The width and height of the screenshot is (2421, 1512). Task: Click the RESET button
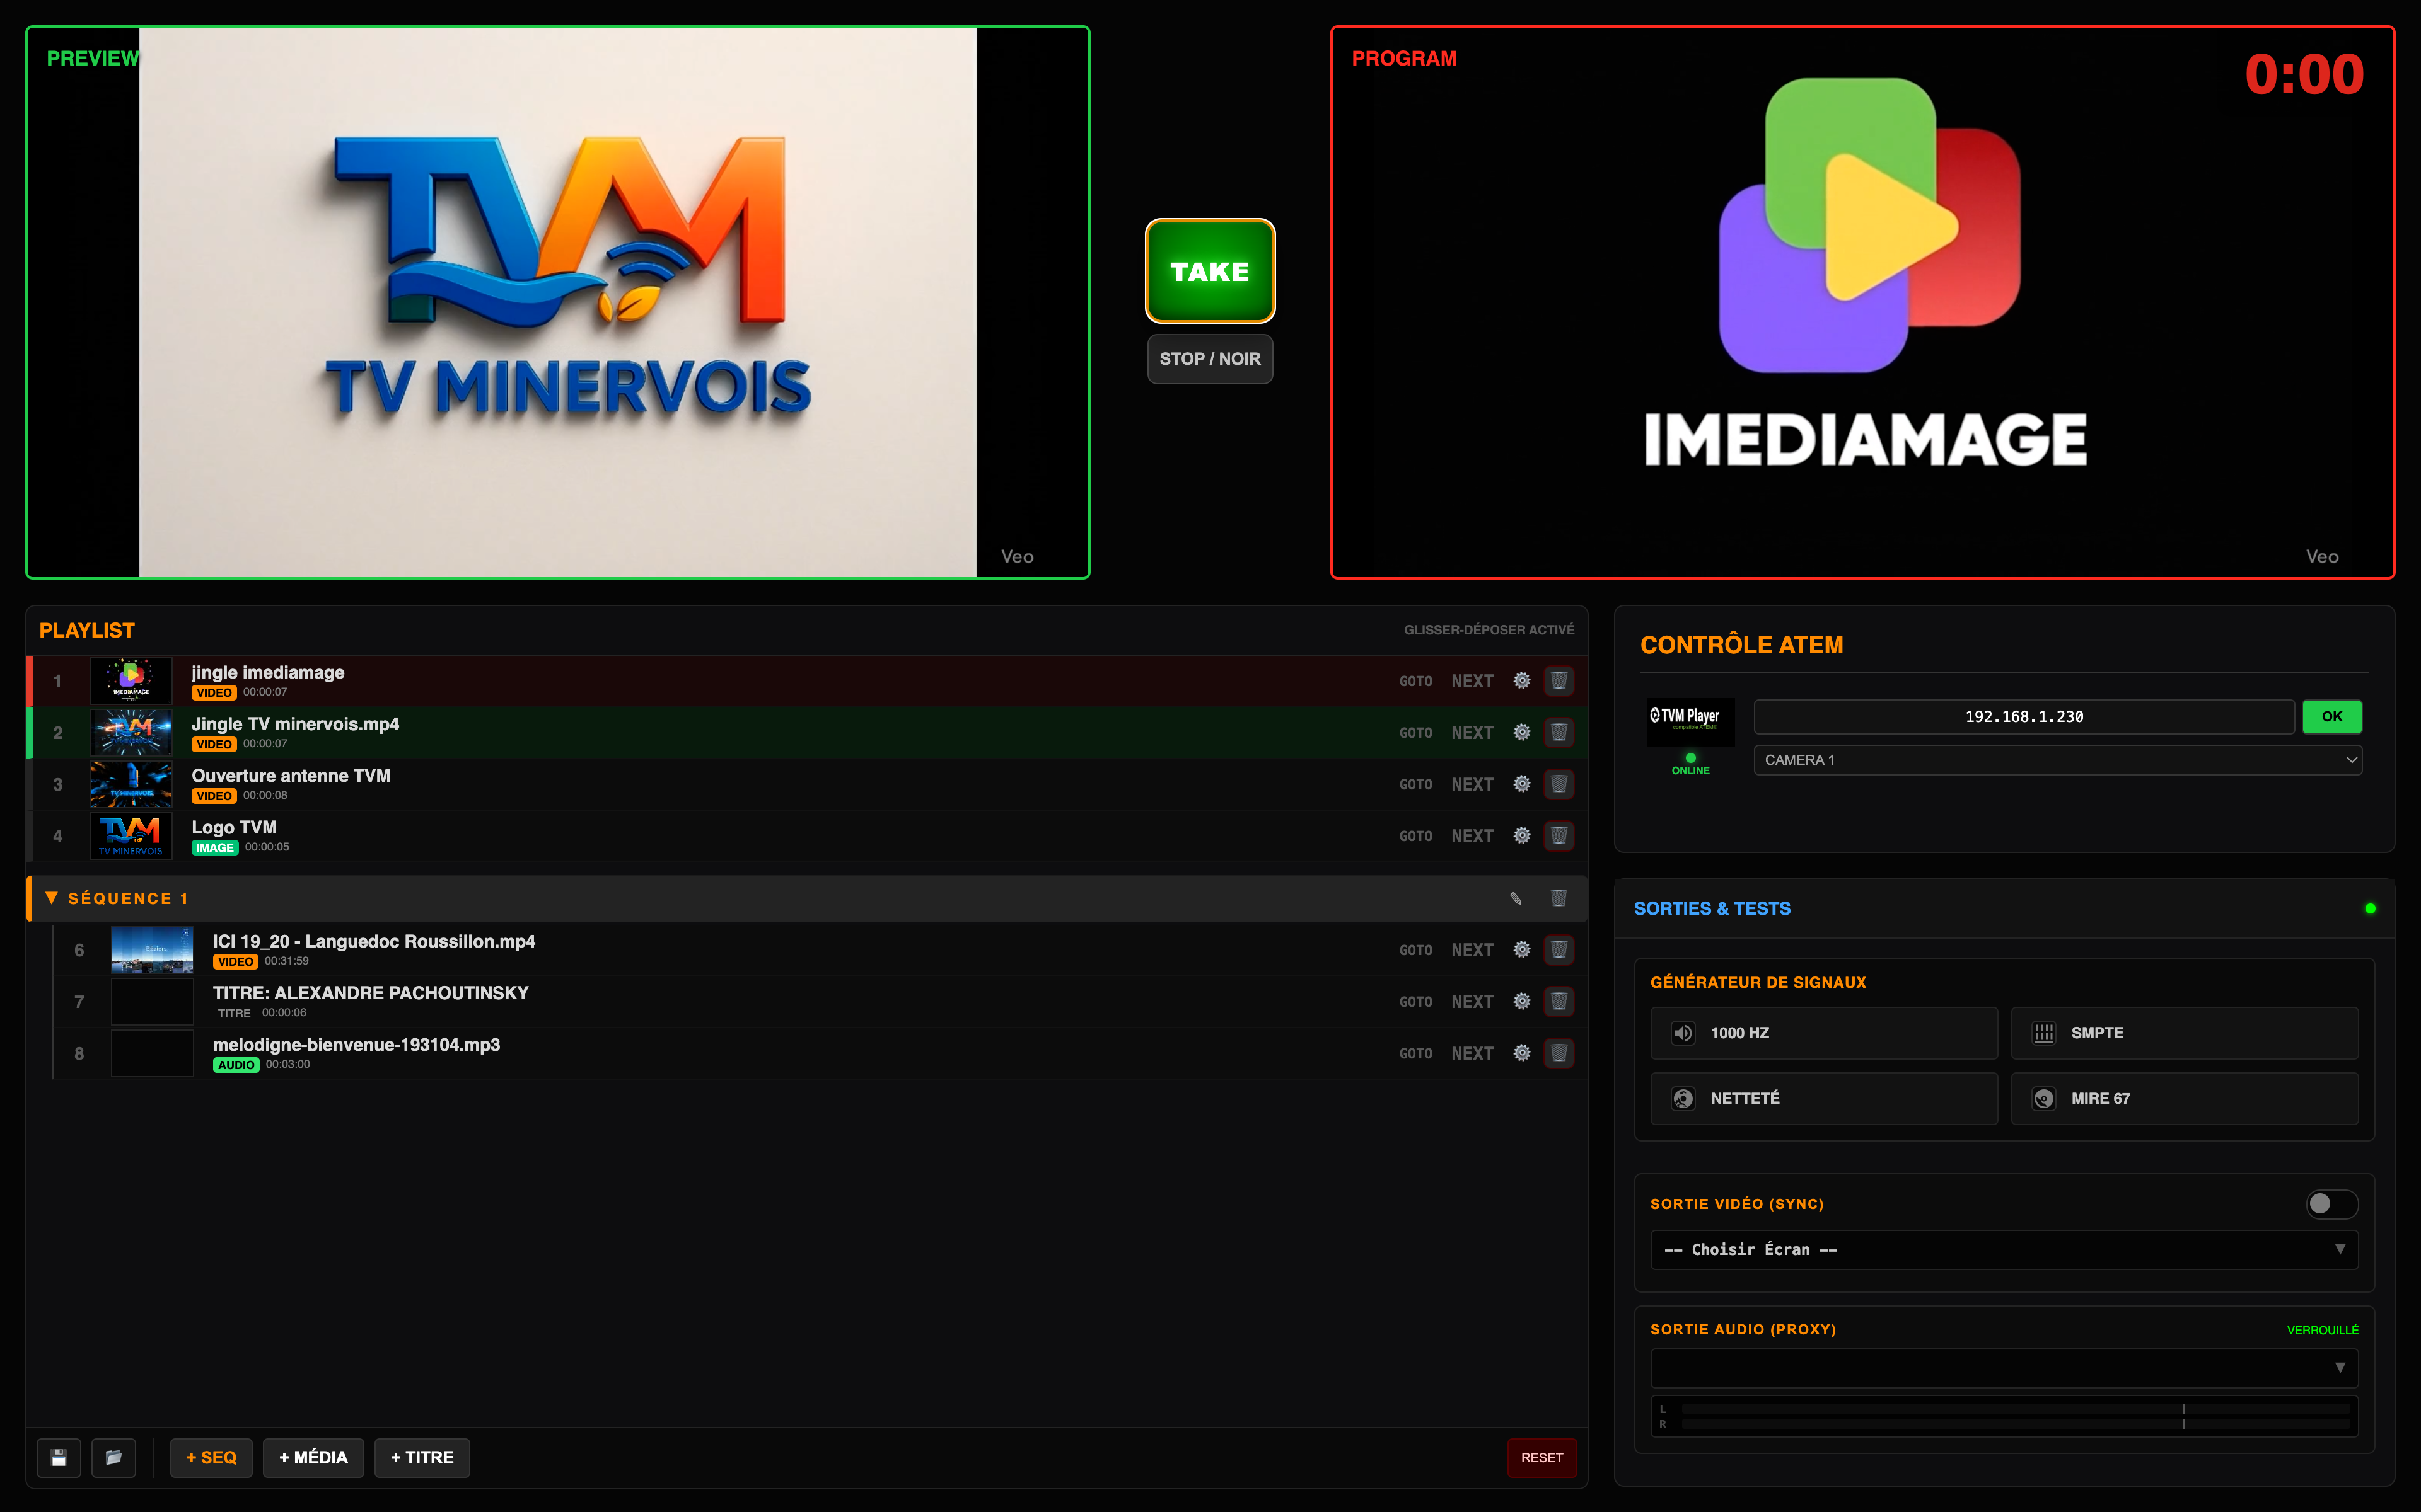1541,1458
